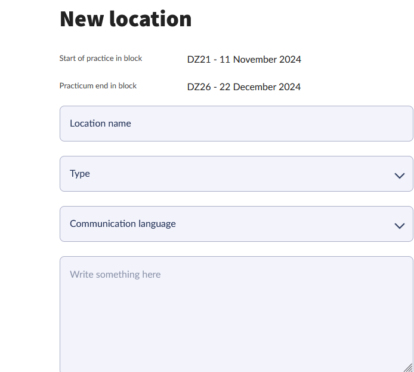Image resolution: width=414 pixels, height=372 pixels.
Task: Click the "DZ26 - 22 December 2024" value
Action: click(x=244, y=87)
